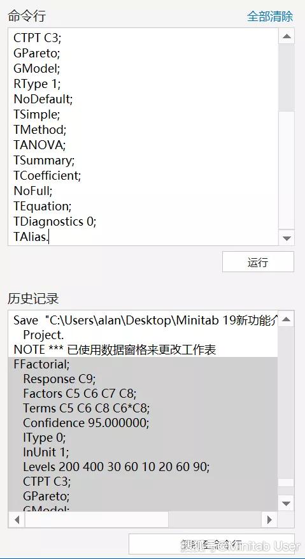
Task: Click the TDiagnostics 0; command line
Action: click(55, 221)
